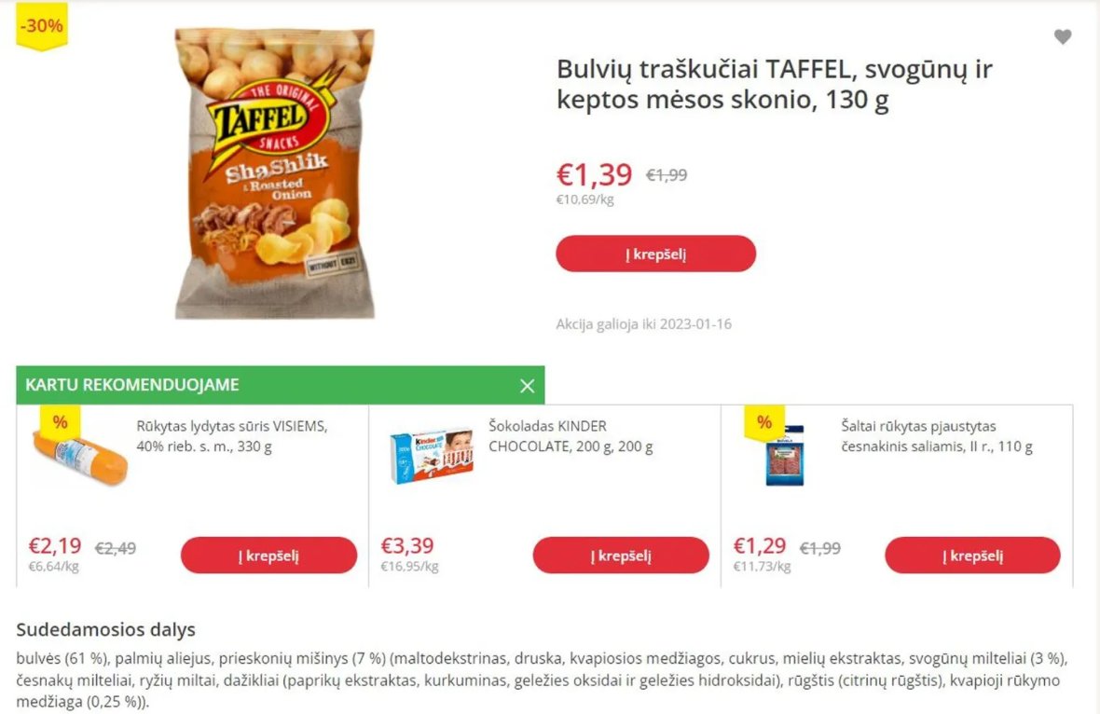Click the percent badge on saliamis product
Viewport: 1100px width, 714px height.
pyautogui.click(x=764, y=422)
